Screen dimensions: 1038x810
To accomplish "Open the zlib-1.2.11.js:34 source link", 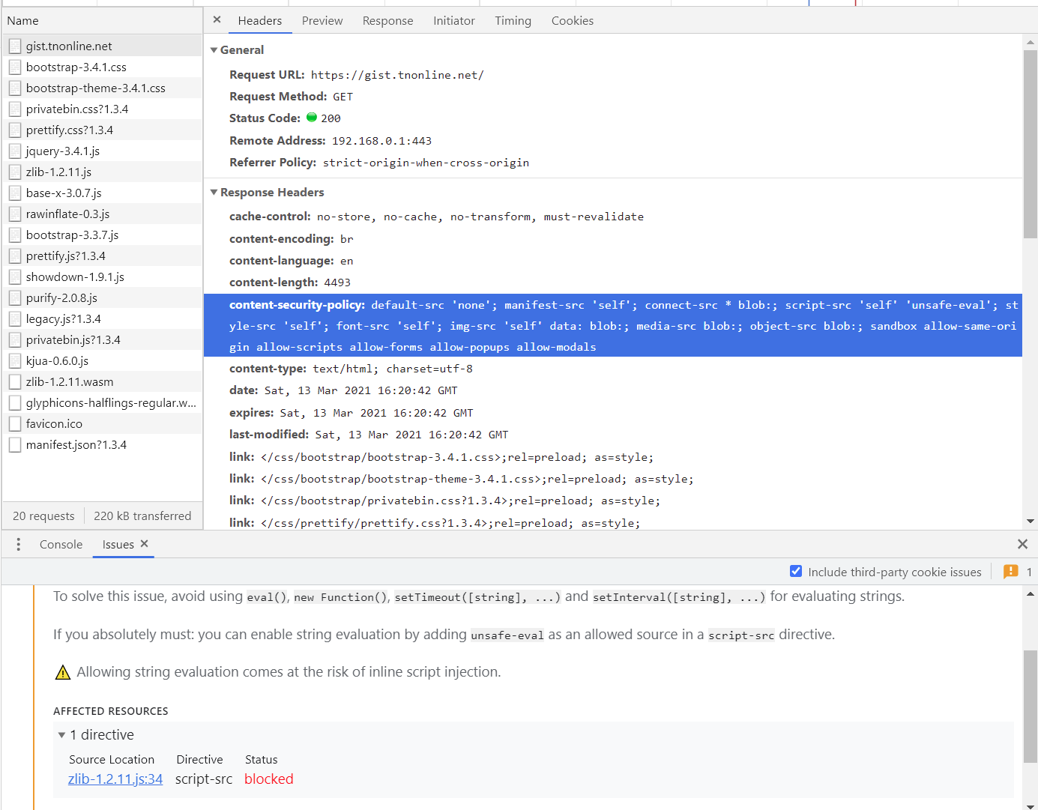I will click(x=115, y=779).
